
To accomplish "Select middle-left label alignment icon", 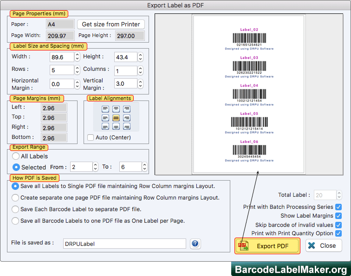I will (105, 118).
